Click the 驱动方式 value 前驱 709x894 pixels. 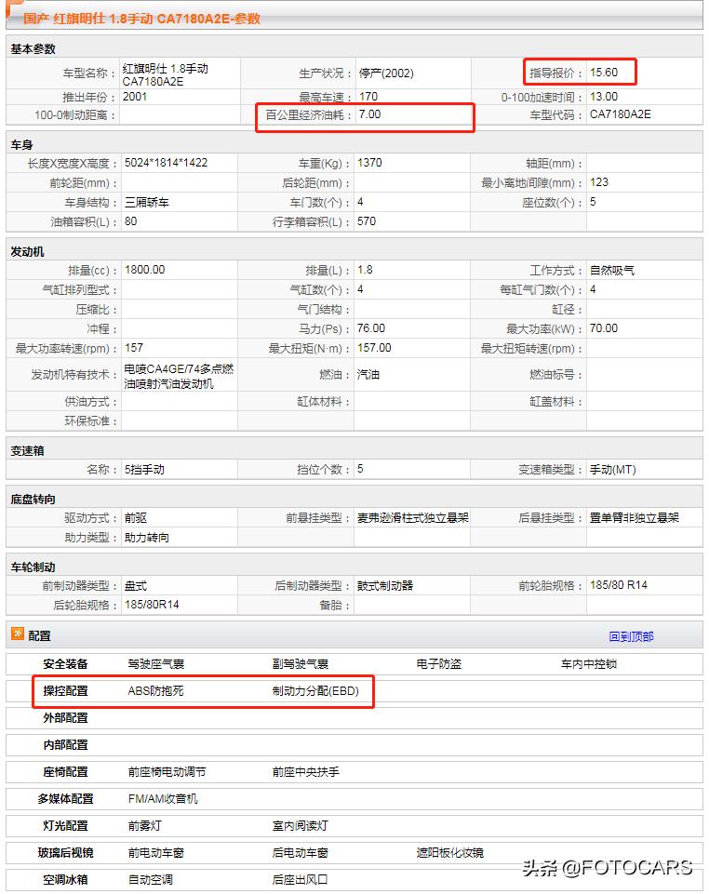(x=135, y=517)
